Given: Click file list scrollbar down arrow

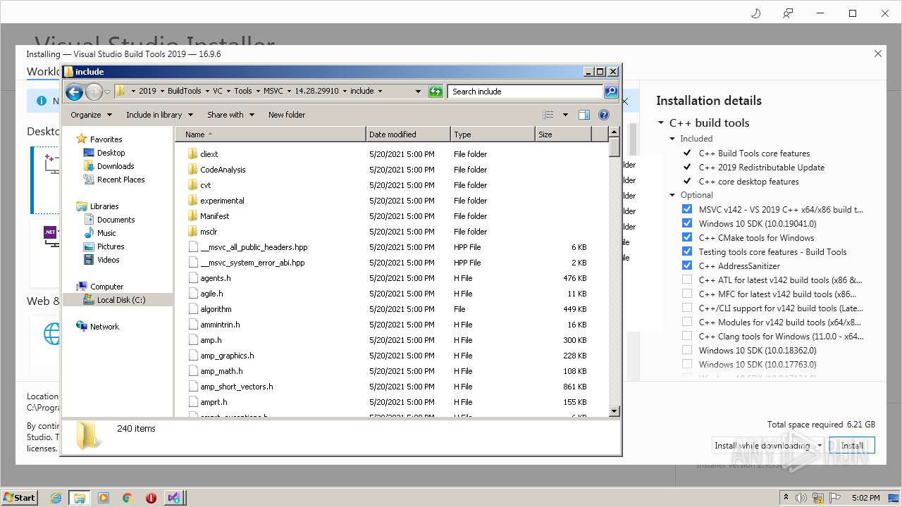Looking at the screenshot, I should [614, 411].
